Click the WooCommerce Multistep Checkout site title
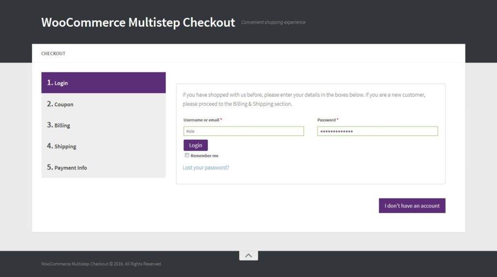The width and height of the screenshot is (497, 277). pyautogui.click(x=138, y=22)
